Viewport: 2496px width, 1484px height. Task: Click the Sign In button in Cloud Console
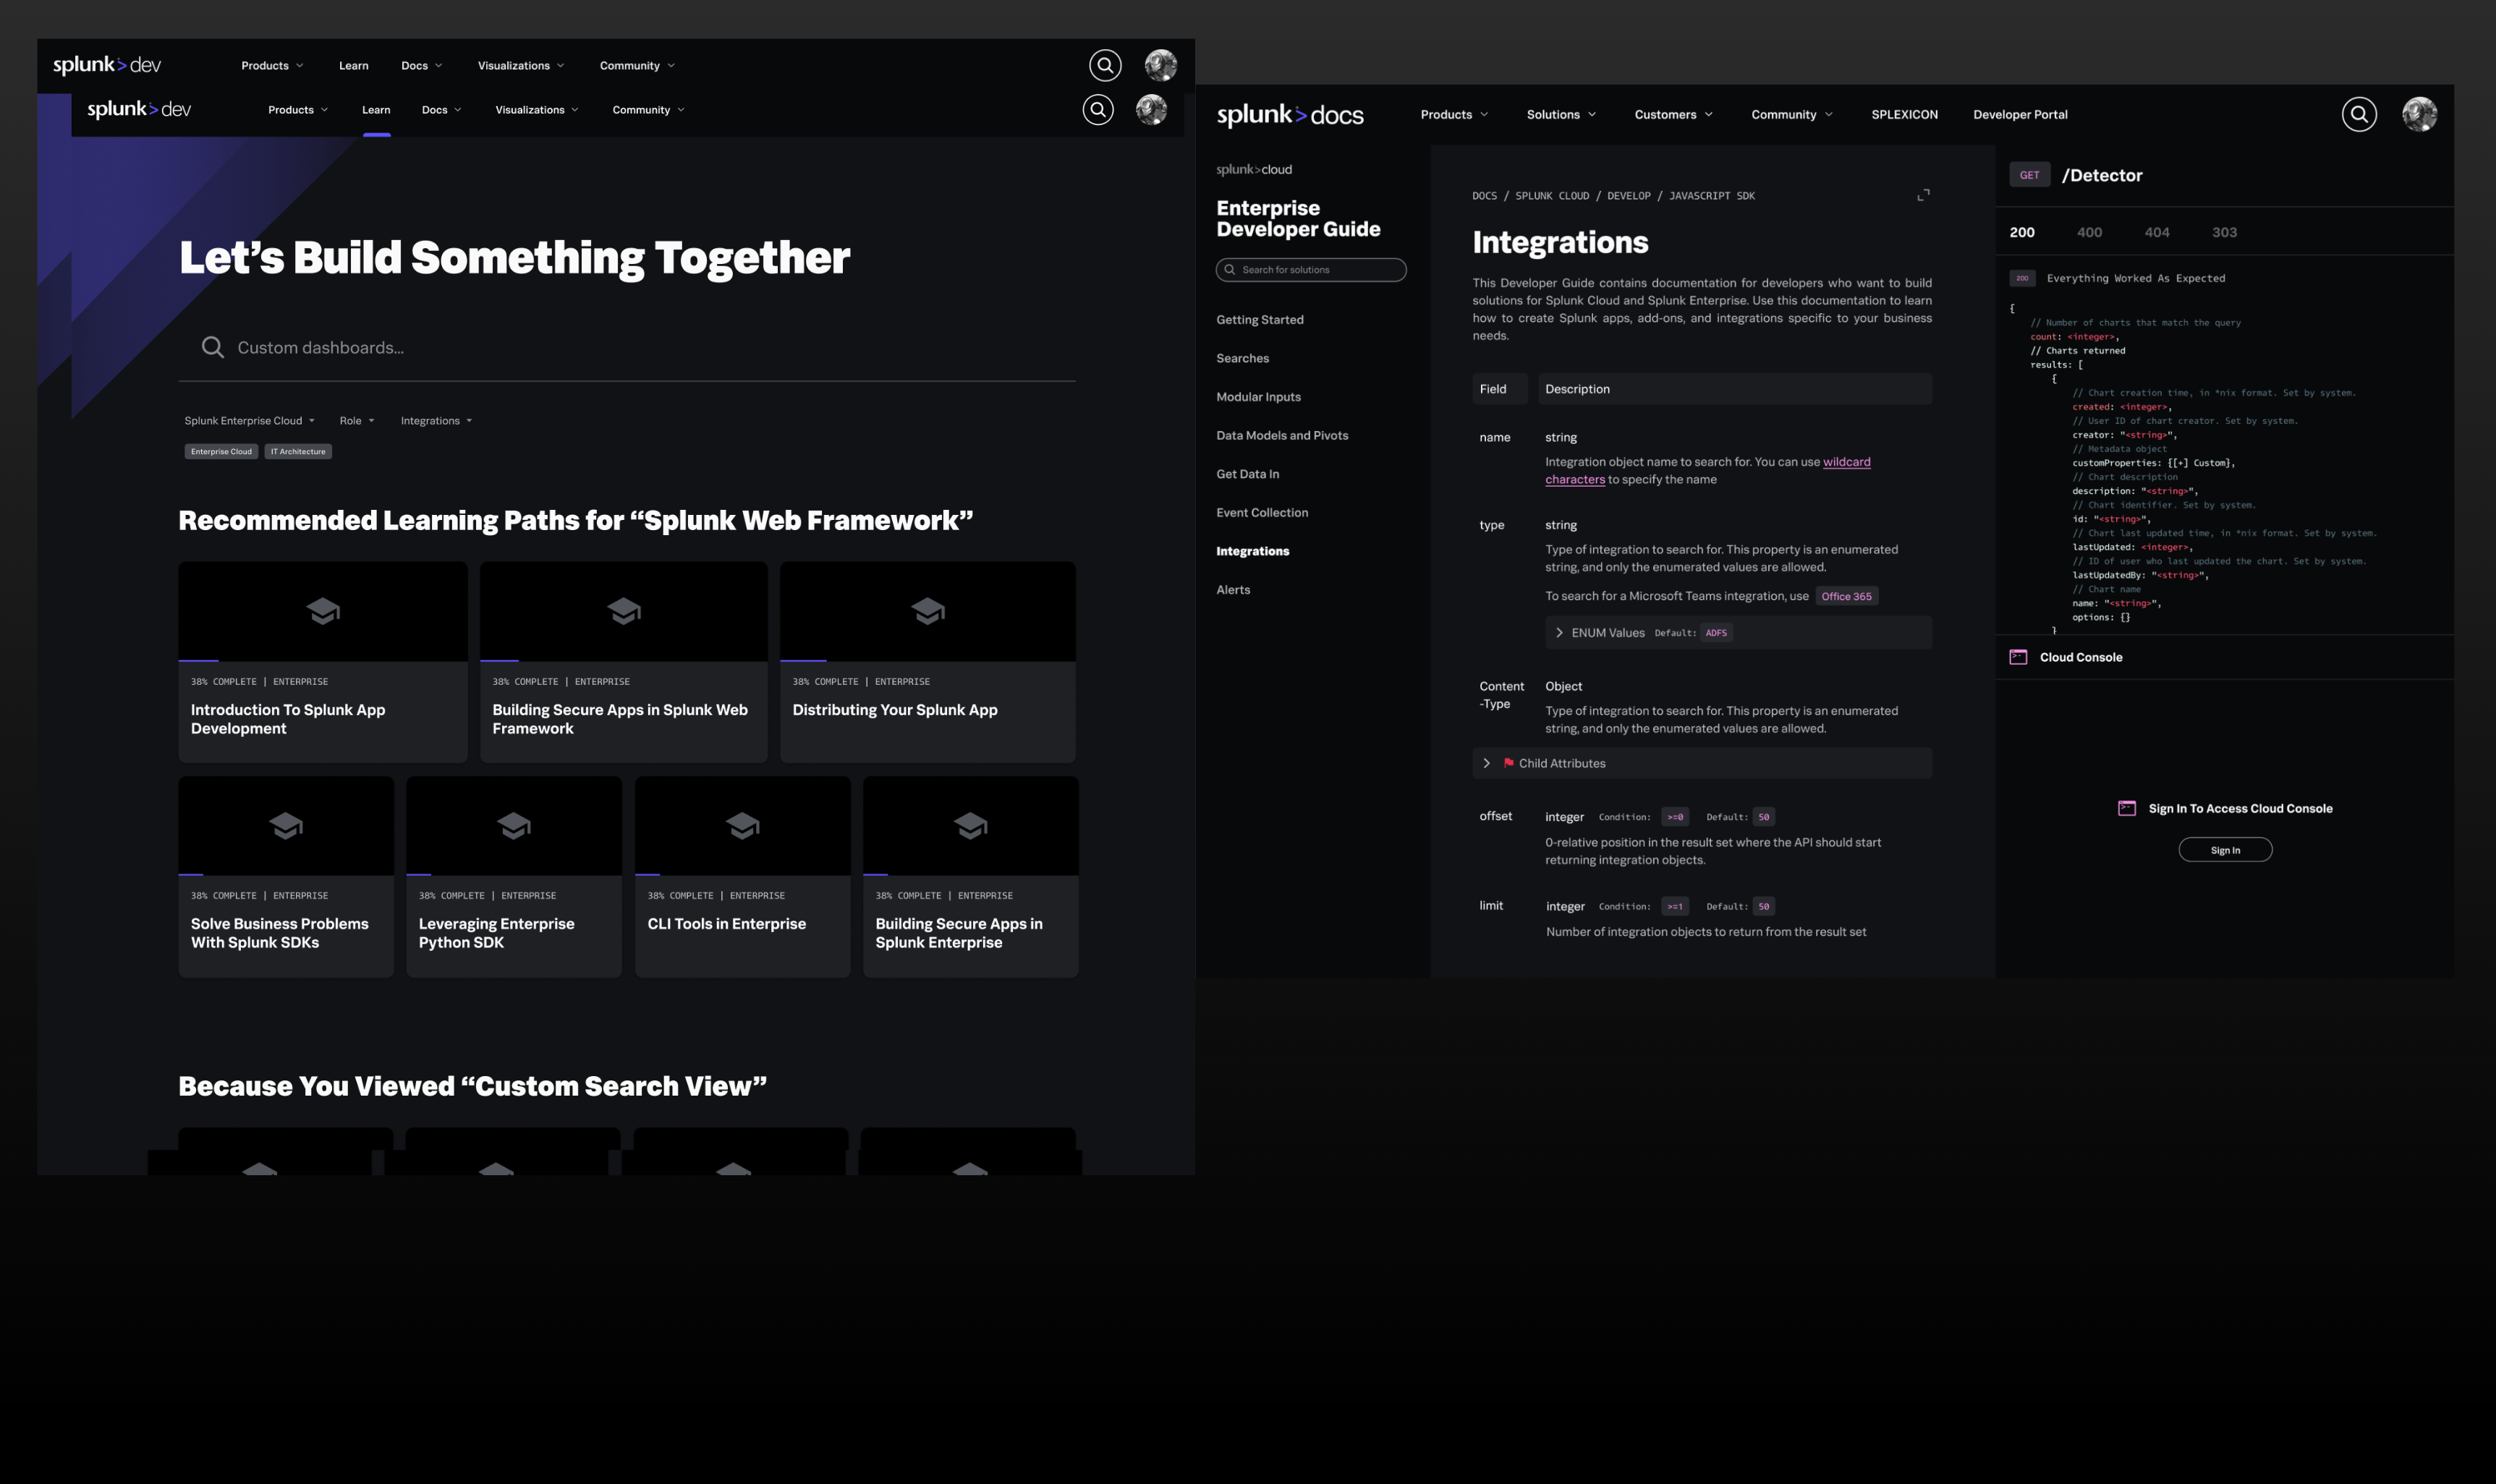point(2225,849)
